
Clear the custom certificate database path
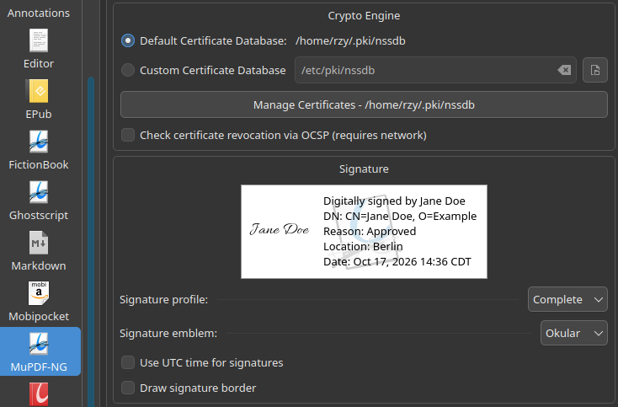tap(564, 70)
